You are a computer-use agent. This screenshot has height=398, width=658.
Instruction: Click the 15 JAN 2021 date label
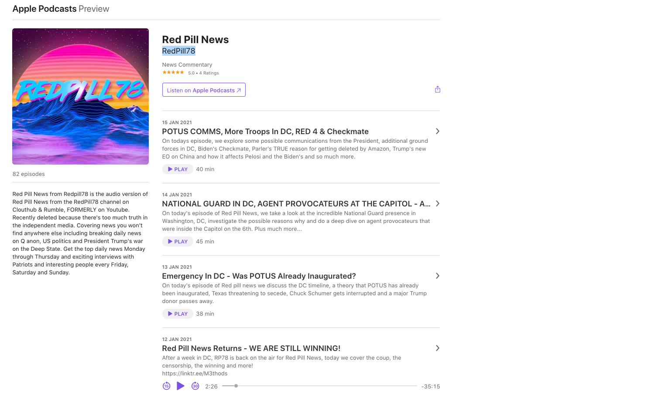[177, 122]
